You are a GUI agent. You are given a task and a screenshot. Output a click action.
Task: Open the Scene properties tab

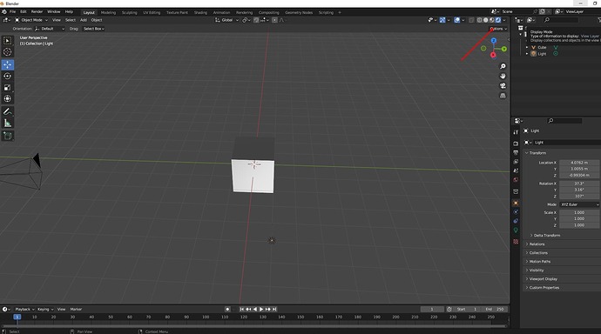pos(516,171)
